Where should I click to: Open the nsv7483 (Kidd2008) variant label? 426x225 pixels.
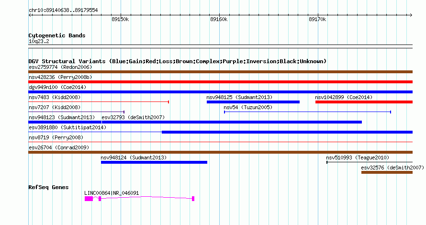pos(55,97)
